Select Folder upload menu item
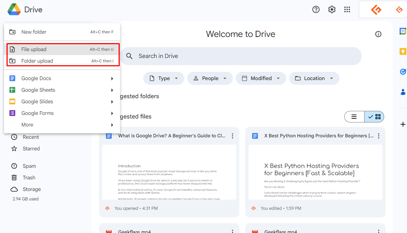The height and width of the screenshot is (233, 407). (x=62, y=61)
